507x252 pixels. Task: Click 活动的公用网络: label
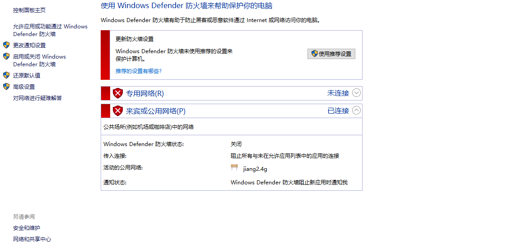[x=123, y=167]
